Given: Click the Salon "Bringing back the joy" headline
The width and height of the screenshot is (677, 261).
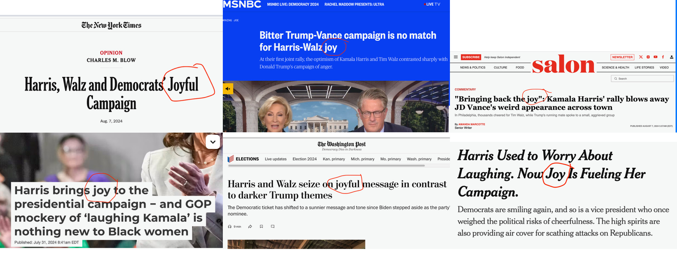Looking at the screenshot, I should [562, 103].
